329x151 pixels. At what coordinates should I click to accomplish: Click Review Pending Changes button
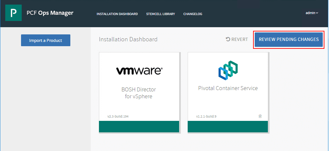coord(289,40)
